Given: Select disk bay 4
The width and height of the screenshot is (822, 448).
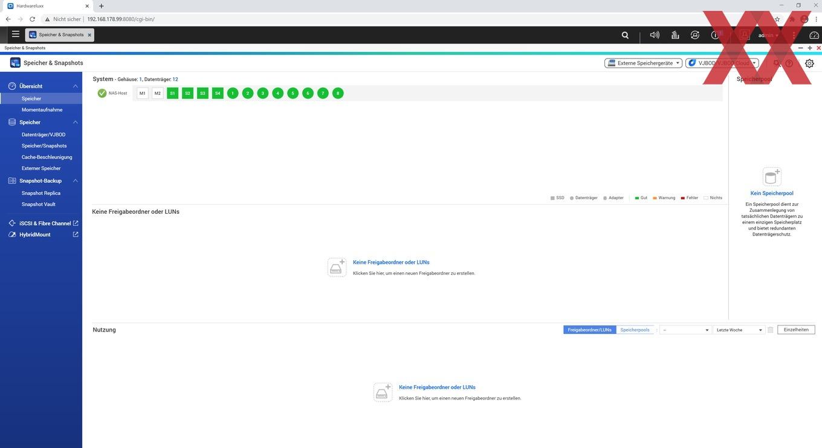Looking at the screenshot, I should pyautogui.click(x=277, y=93).
